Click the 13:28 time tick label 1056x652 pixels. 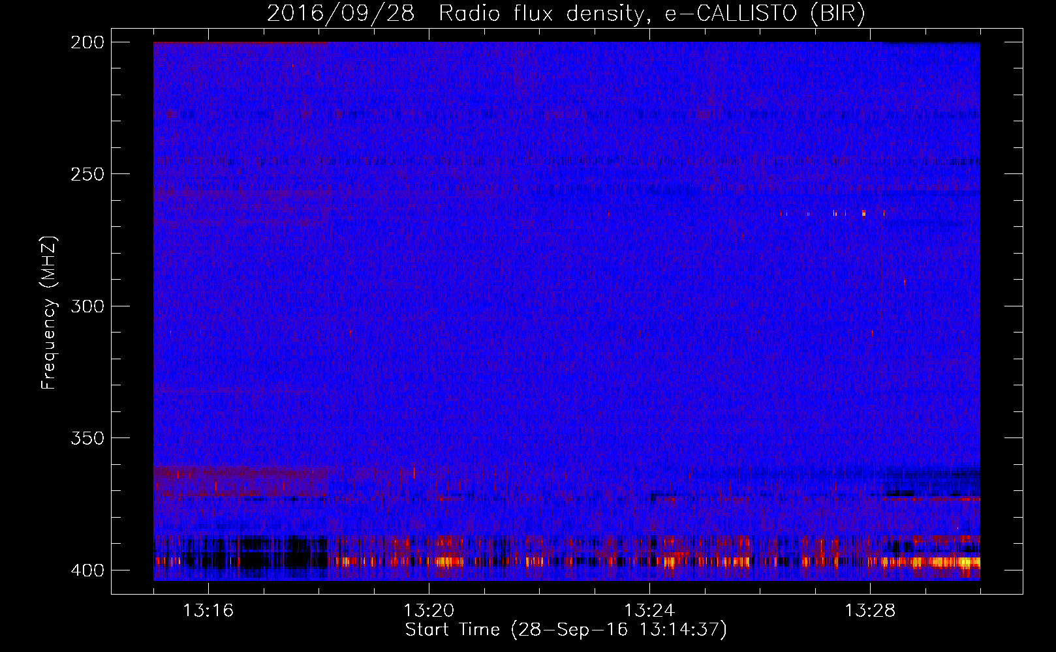pos(870,611)
